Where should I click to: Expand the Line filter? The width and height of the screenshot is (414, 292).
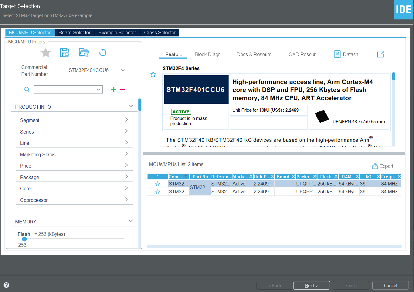(x=127, y=142)
